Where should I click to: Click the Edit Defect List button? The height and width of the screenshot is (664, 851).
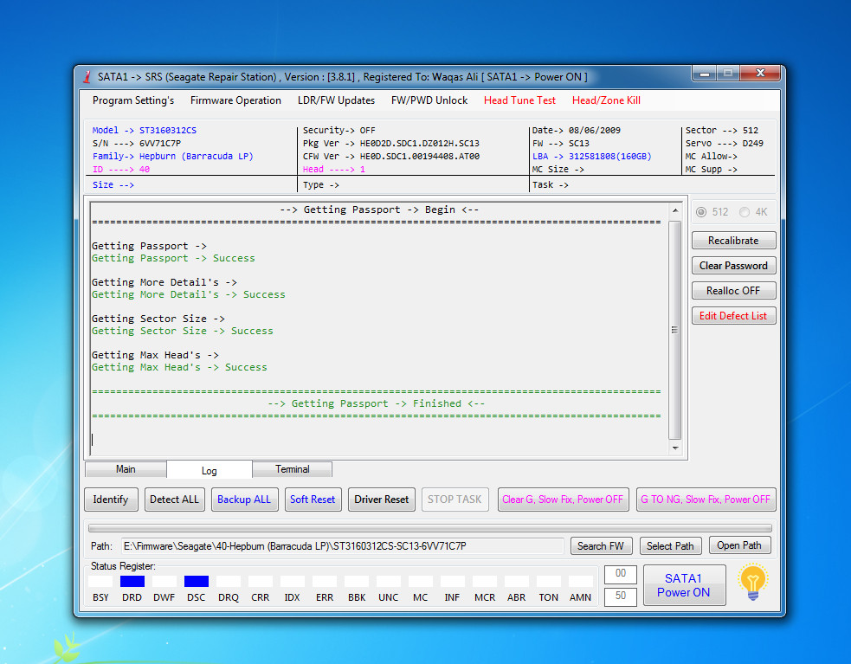click(733, 316)
